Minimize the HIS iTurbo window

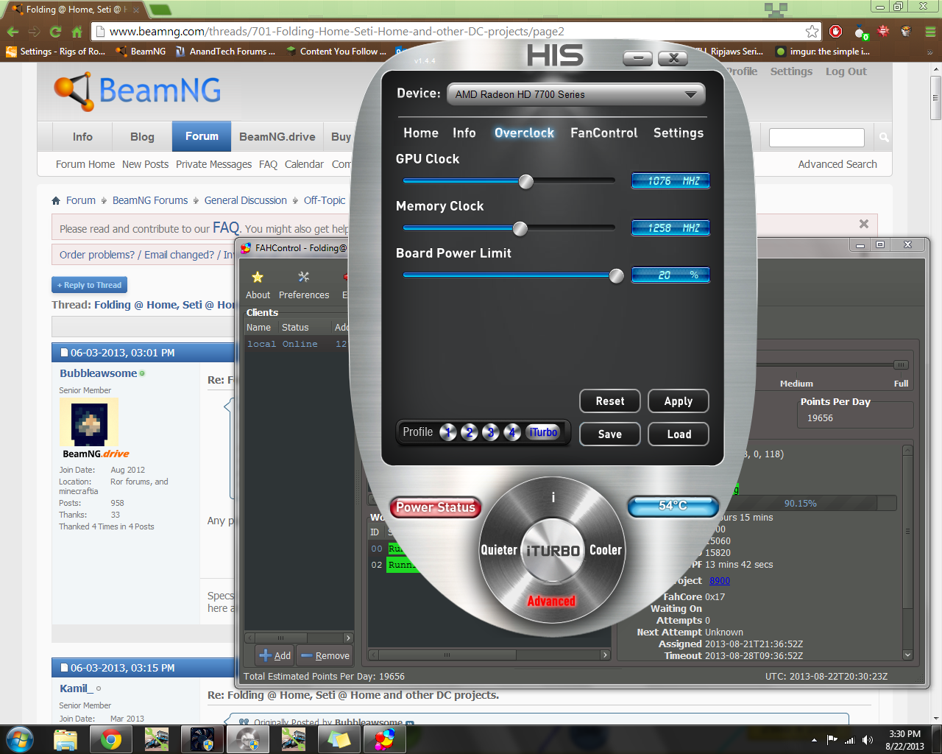[637, 59]
